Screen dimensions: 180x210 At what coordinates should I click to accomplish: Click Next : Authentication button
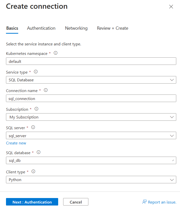32,202
